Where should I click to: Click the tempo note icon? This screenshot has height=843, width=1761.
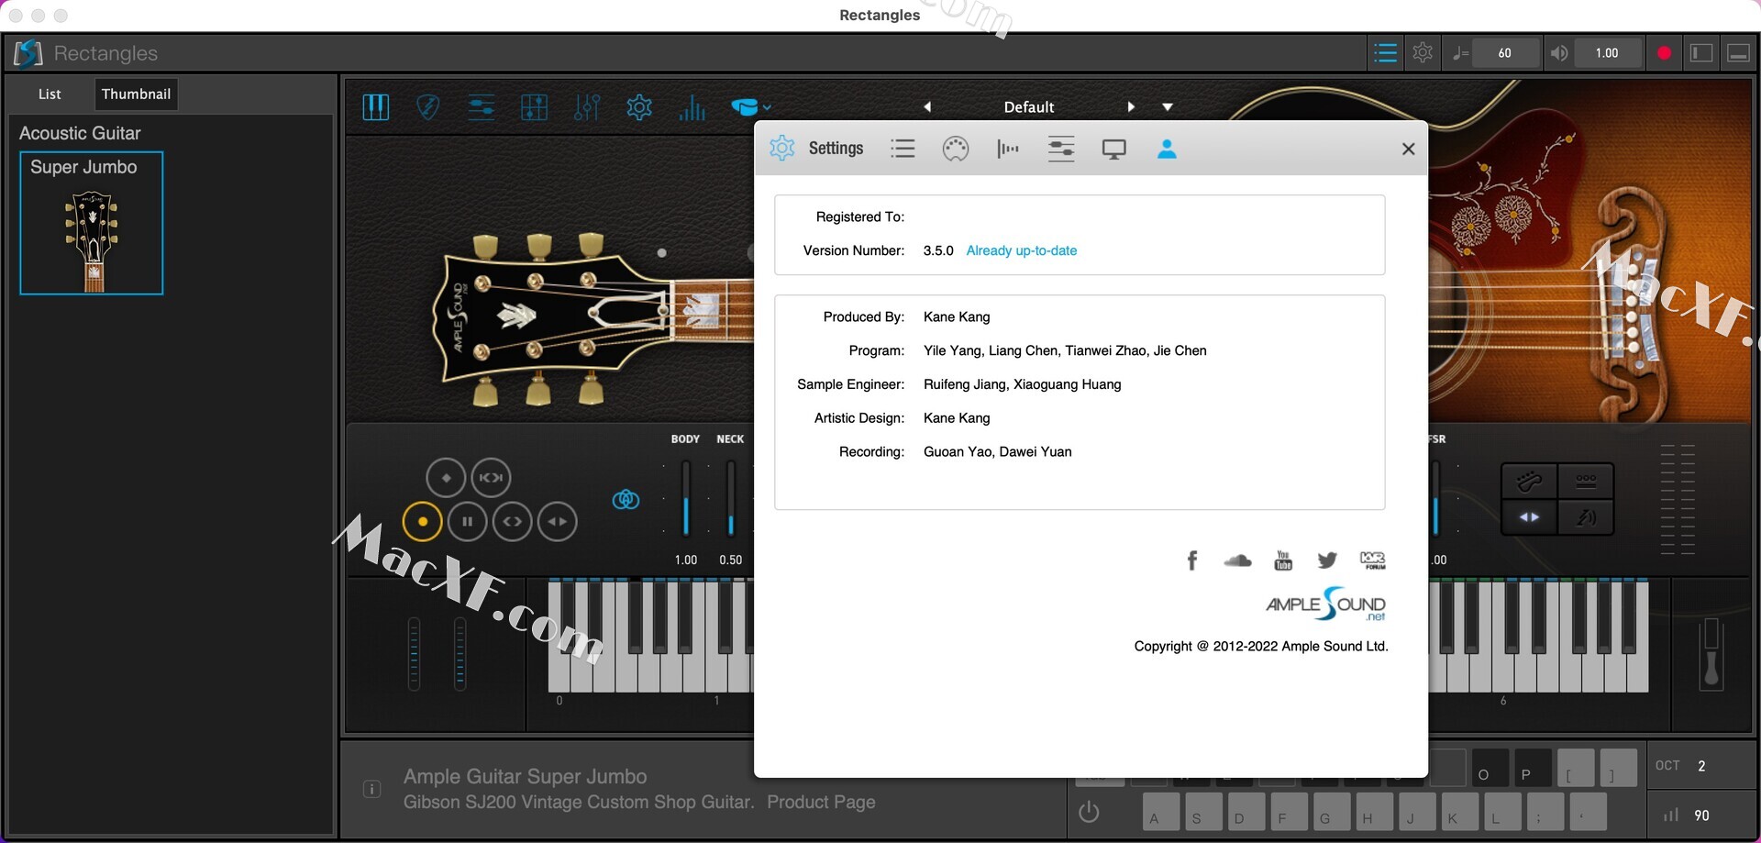pos(1460,53)
